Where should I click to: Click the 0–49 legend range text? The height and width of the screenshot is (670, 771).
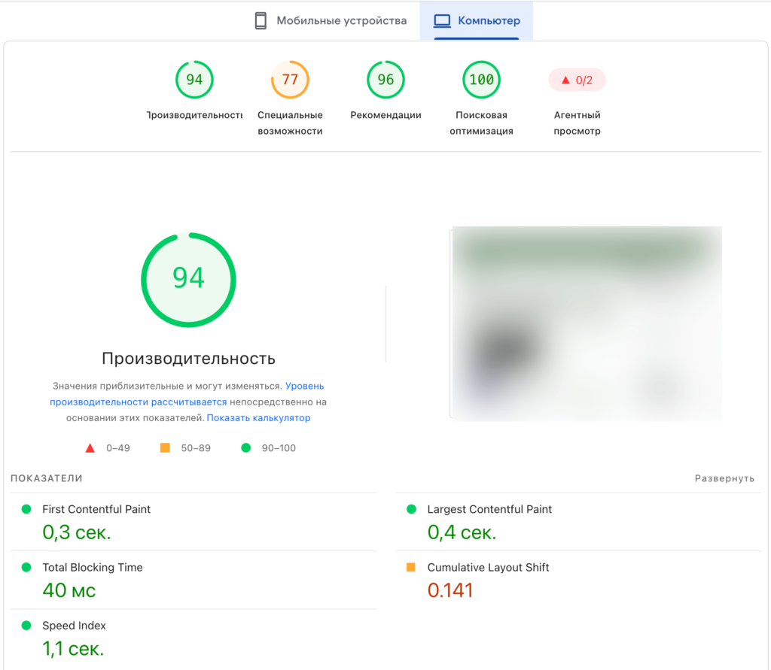click(x=118, y=448)
